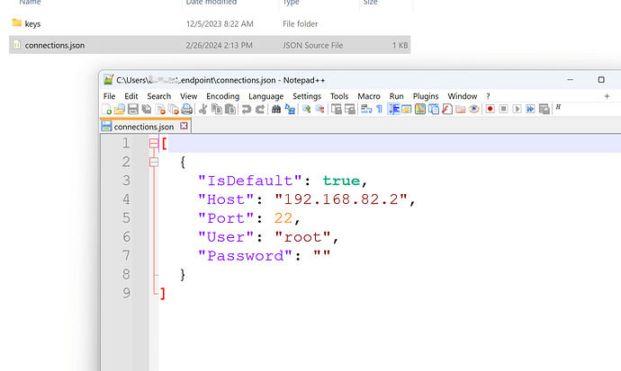Toggle synchronized vertical scrolling icon
This screenshot has height=371, width=621.
(337, 109)
